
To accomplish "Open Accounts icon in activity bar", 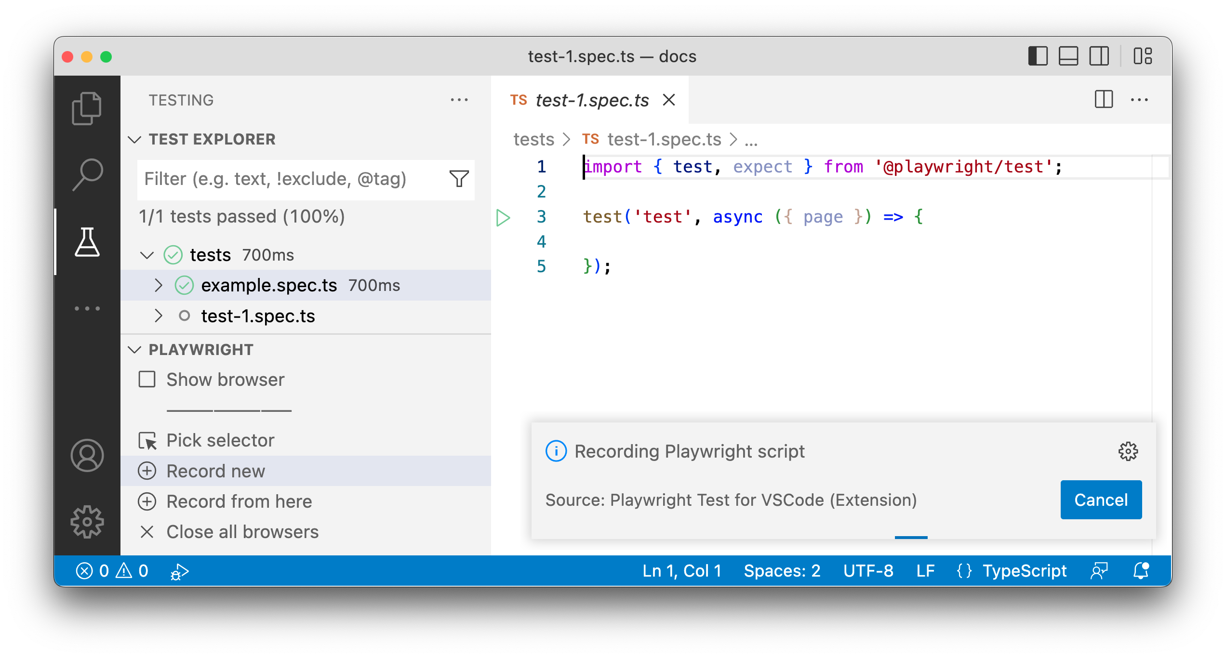I will (x=87, y=455).
